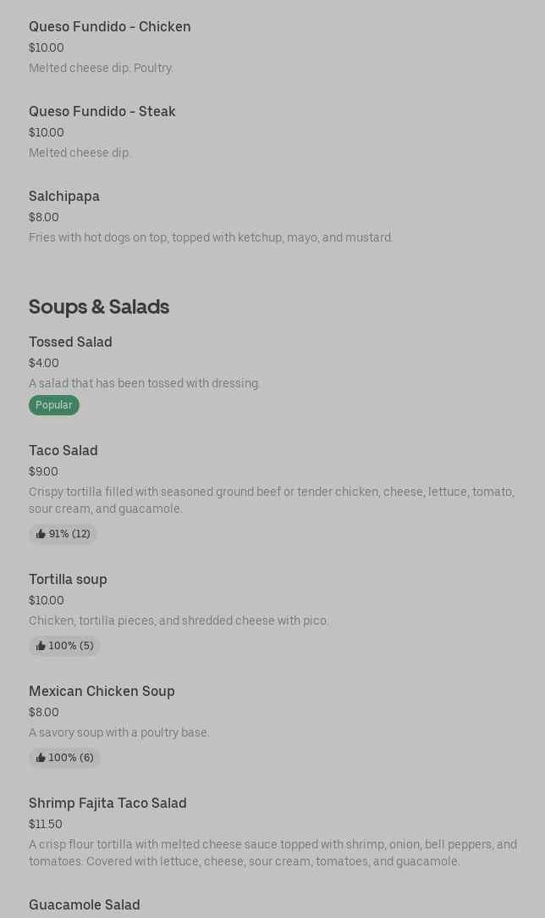Click the thumbs-up icon under Tortilla soup
Image resolution: width=545 pixels, height=918 pixels.
coord(41,646)
